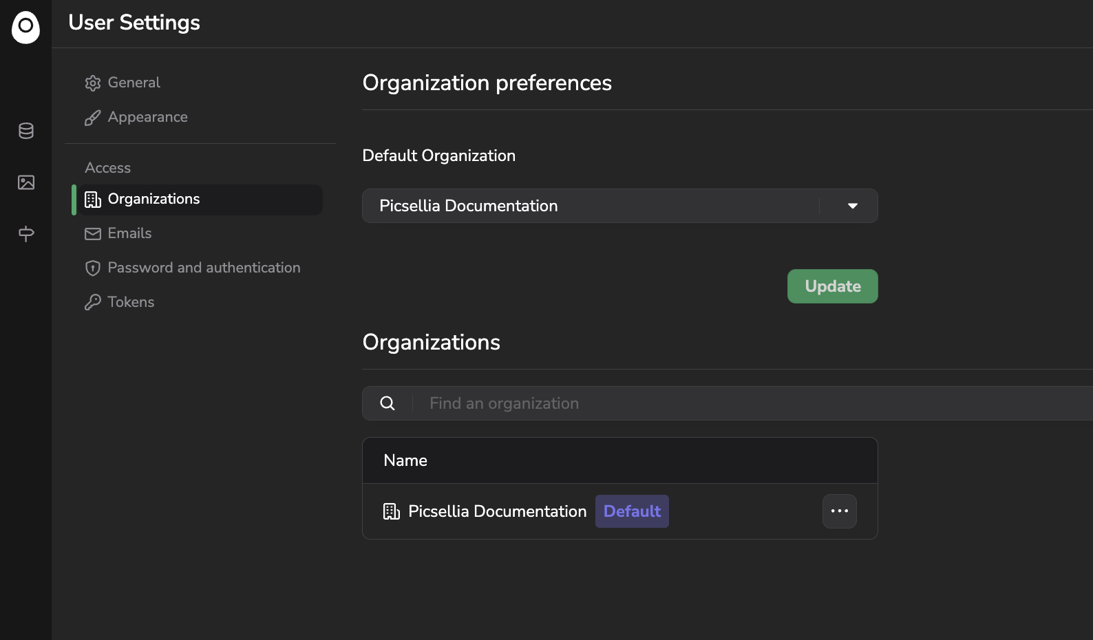Click the gear icon next to General
The height and width of the screenshot is (640, 1093).
(x=93, y=83)
